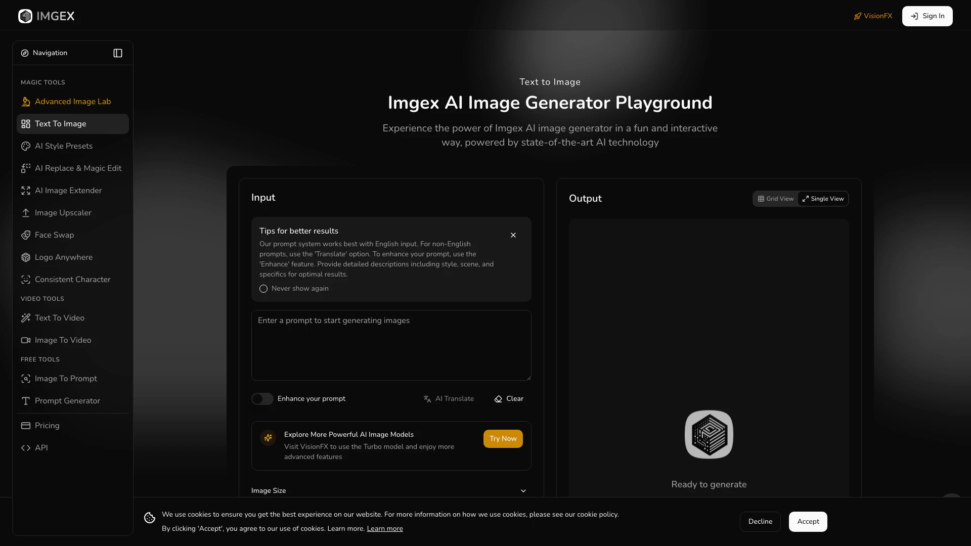Open the Text To Video wand icon
Screen dimensions: 971x546
click(x=26, y=318)
